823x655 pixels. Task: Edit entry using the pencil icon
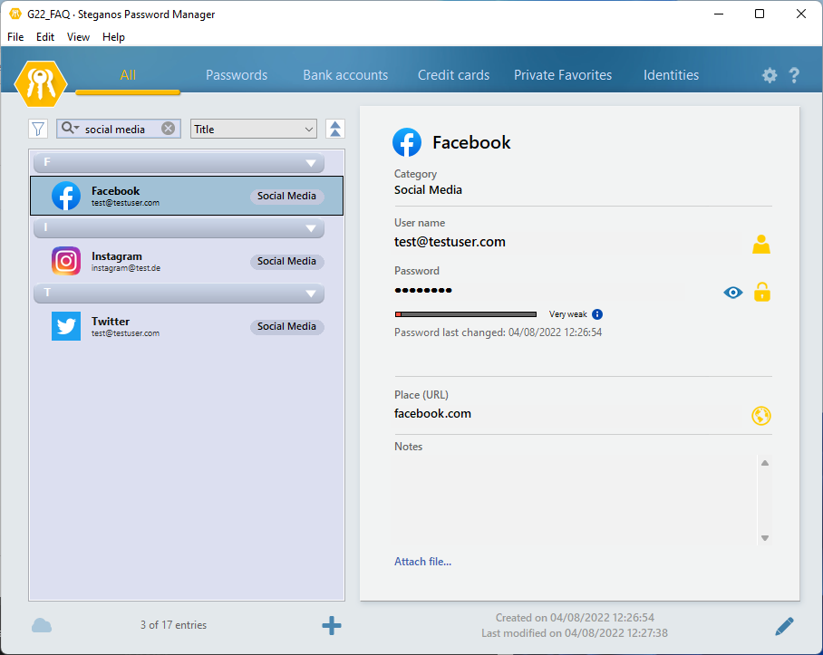coord(784,625)
